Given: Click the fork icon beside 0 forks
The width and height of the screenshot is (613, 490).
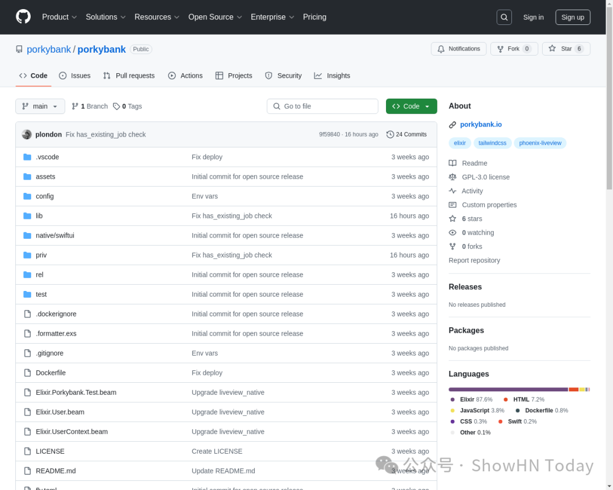Looking at the screenshot, I should [x=452, y=247].
